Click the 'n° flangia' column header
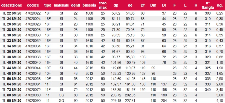Viewport: 225px width, 103px height. [x=208, y=5]
